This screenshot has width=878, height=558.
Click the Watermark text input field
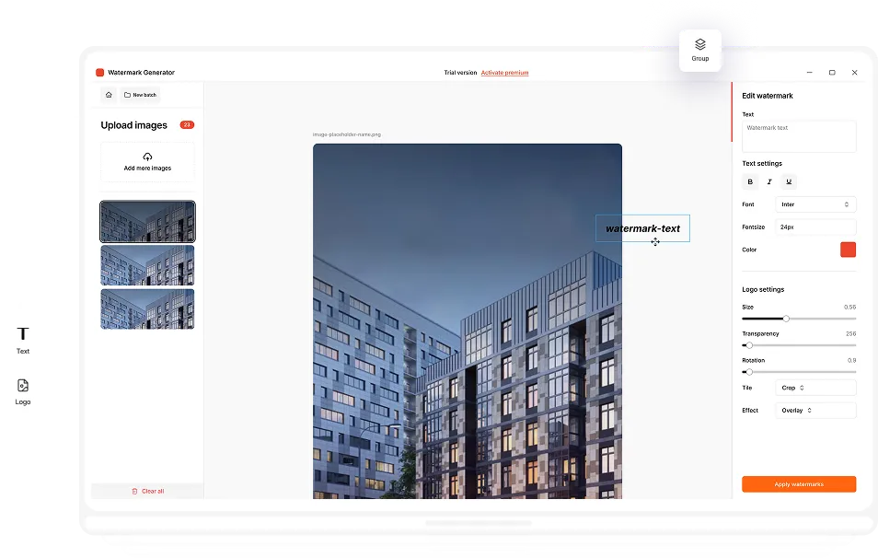click(x=799, y=136)
